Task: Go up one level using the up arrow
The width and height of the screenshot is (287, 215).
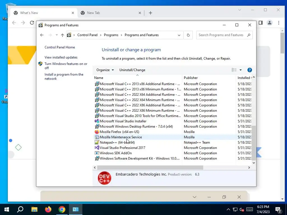Action: 63,35
